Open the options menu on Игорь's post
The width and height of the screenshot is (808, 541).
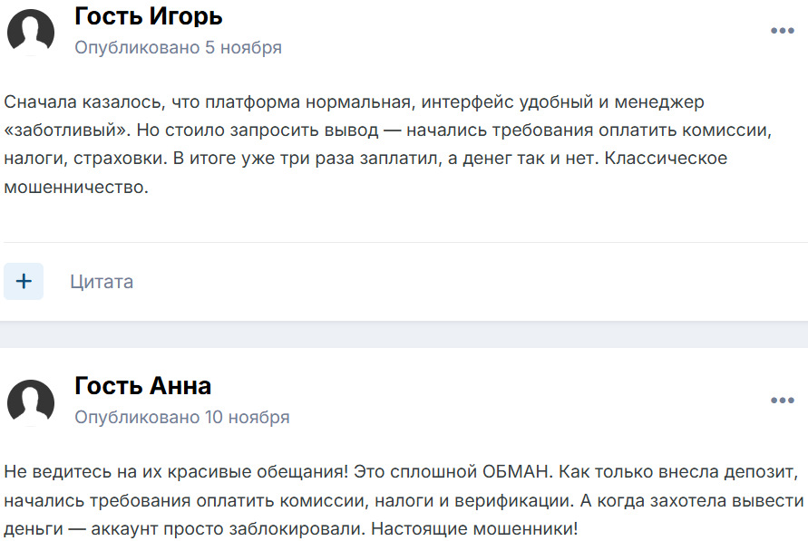(782, 31)
